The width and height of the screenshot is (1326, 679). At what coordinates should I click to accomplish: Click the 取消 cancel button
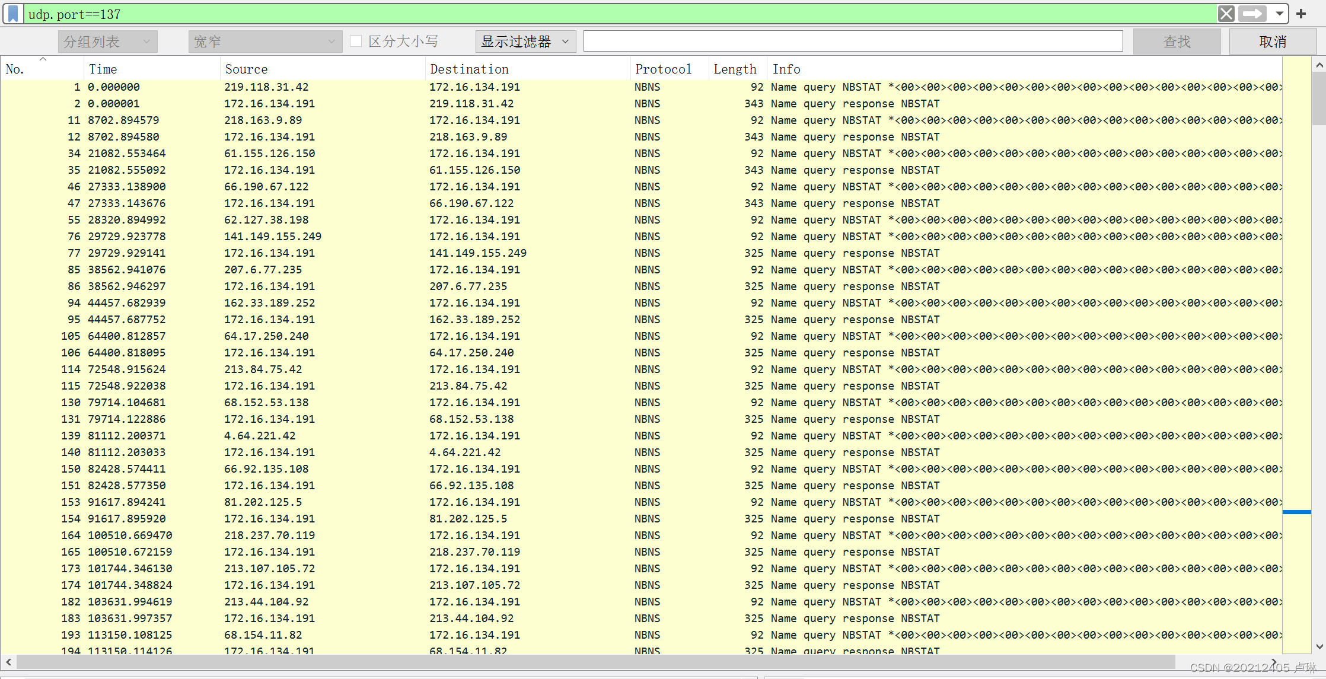(1273, 42)
